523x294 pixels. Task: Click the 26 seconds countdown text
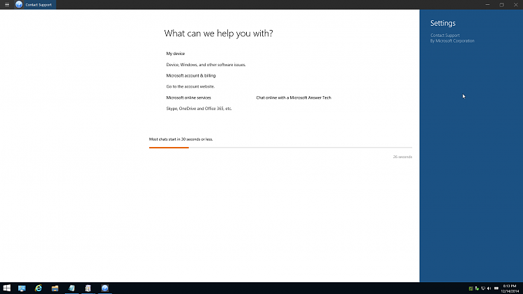coord(402,157)
